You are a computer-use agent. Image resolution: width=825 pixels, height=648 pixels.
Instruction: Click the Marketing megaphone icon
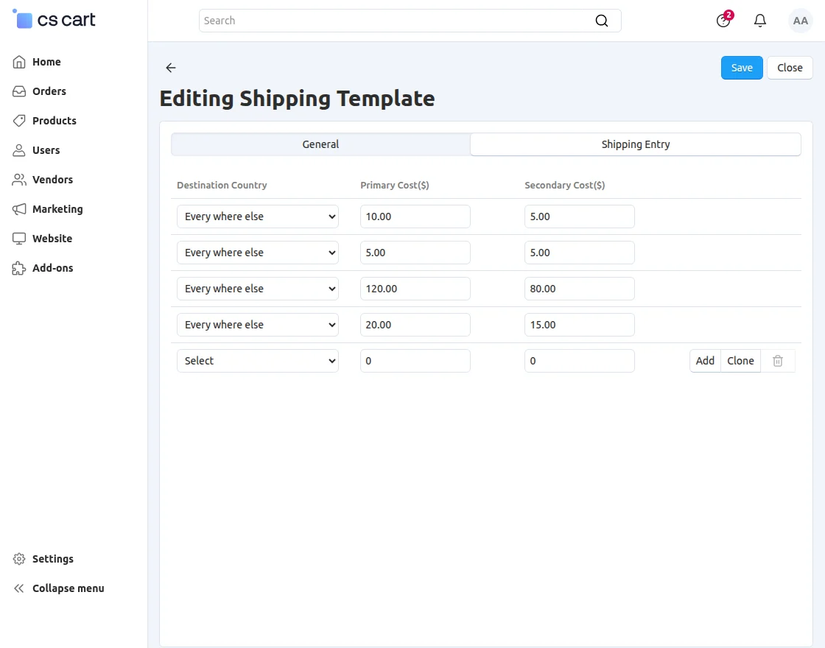[19, 209]
